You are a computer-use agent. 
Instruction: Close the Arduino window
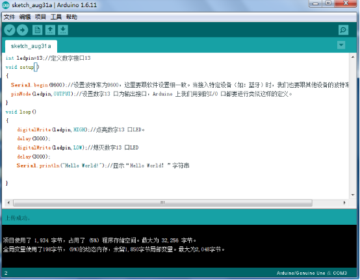coord(346,3)
